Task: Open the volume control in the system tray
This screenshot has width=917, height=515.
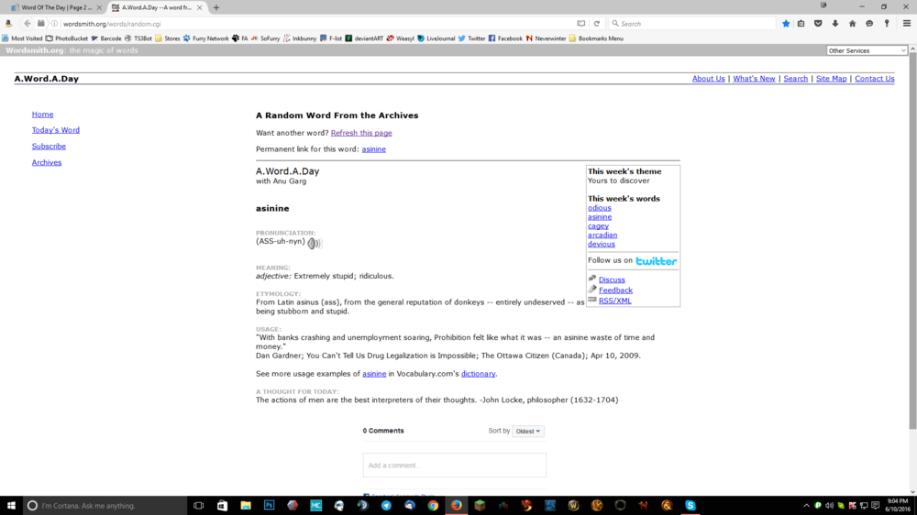Action: coord(829,506)
